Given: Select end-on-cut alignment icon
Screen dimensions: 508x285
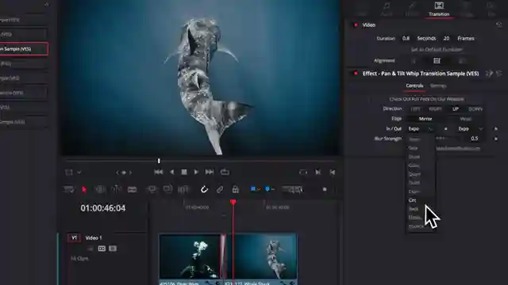Looking at the screenshot, I should click(x=414, y=61).
